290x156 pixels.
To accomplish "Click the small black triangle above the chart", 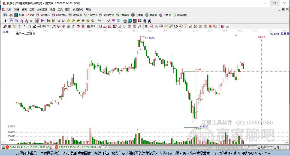I will click(236, 35).
